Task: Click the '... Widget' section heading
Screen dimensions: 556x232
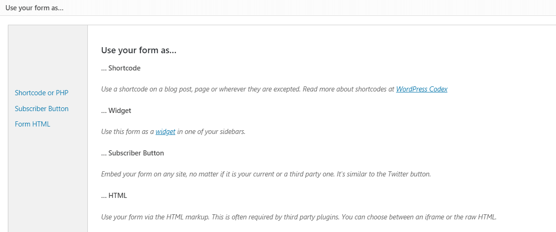Action: coord(116,111)
